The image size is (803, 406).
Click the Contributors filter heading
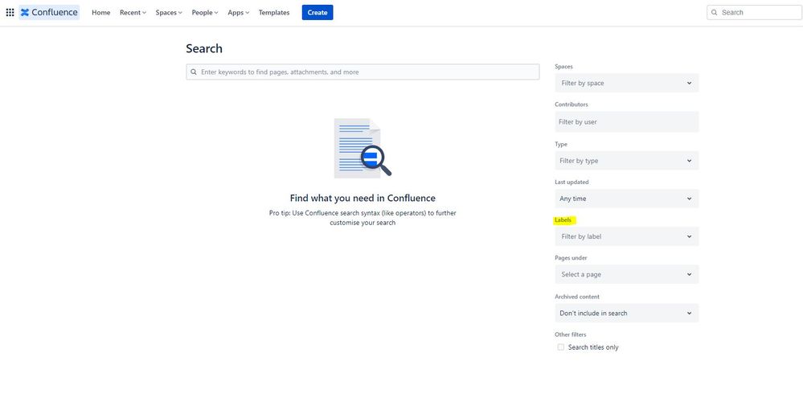[x=572, y=105]
